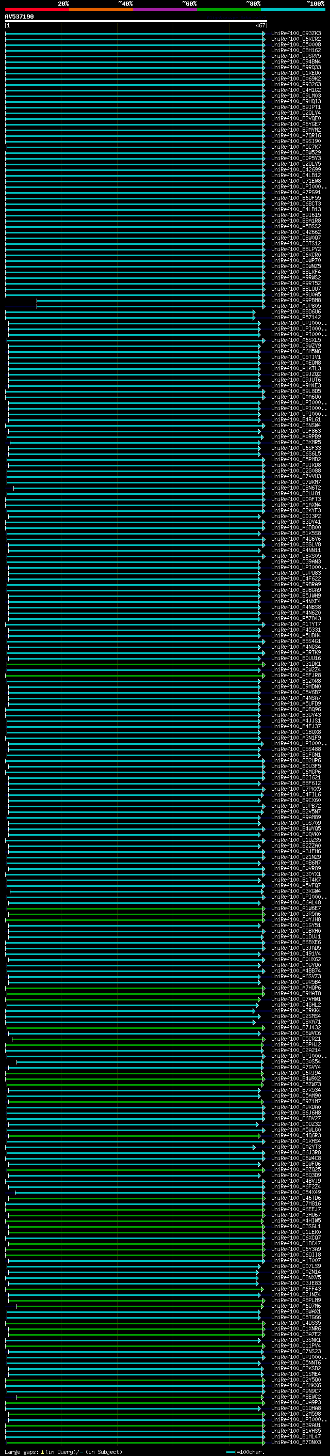Open the UniRef100_B9HQI3 entry
This screenshot has height=1456, width=330.
click(x=296, y=101)
